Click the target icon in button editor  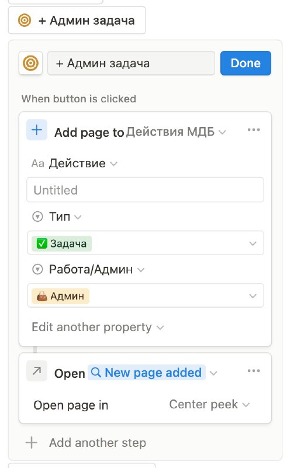click(x=31, y=63)
